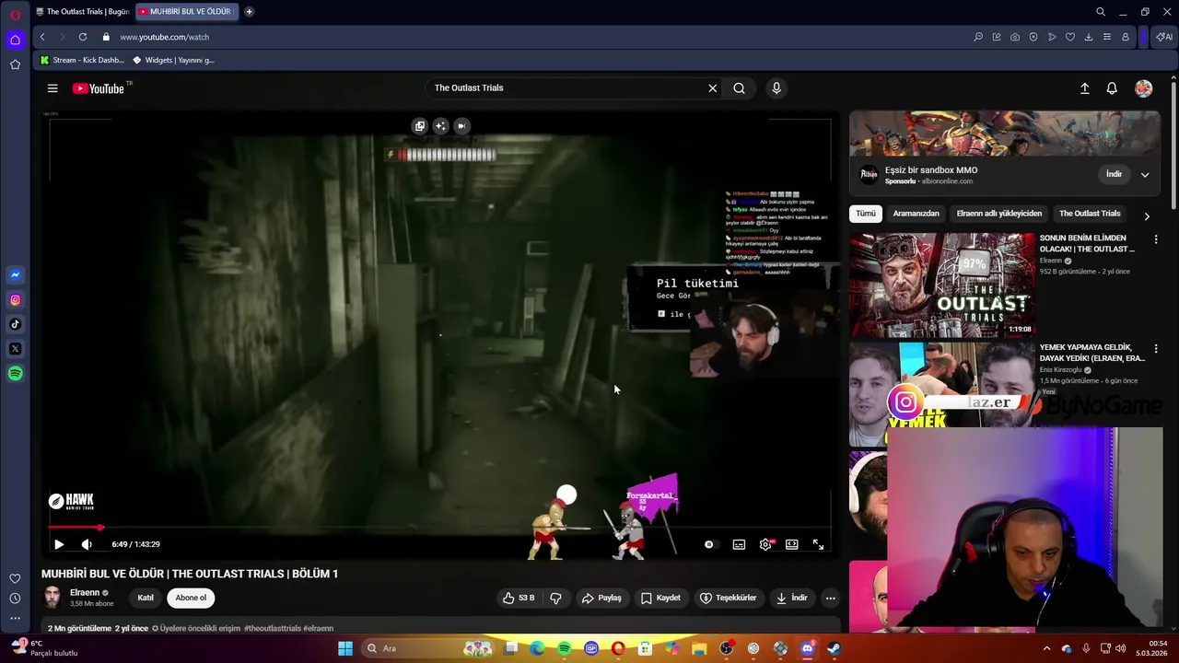This screenshot has height=663, width=1179.
Task: Open TikTok in Opera sidebar
Action: click(x=15, y=324)
